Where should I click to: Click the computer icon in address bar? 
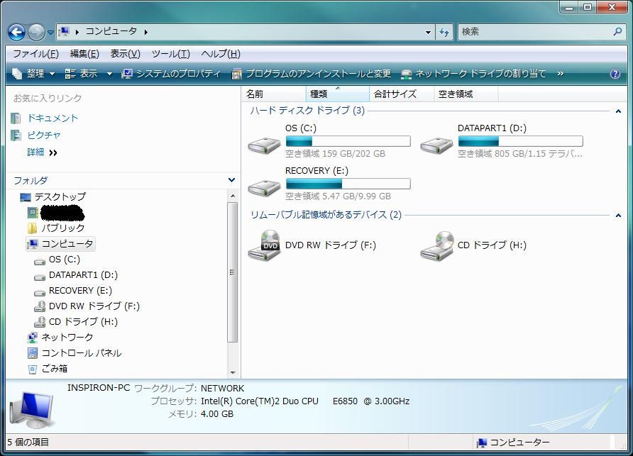coord(64,31)
